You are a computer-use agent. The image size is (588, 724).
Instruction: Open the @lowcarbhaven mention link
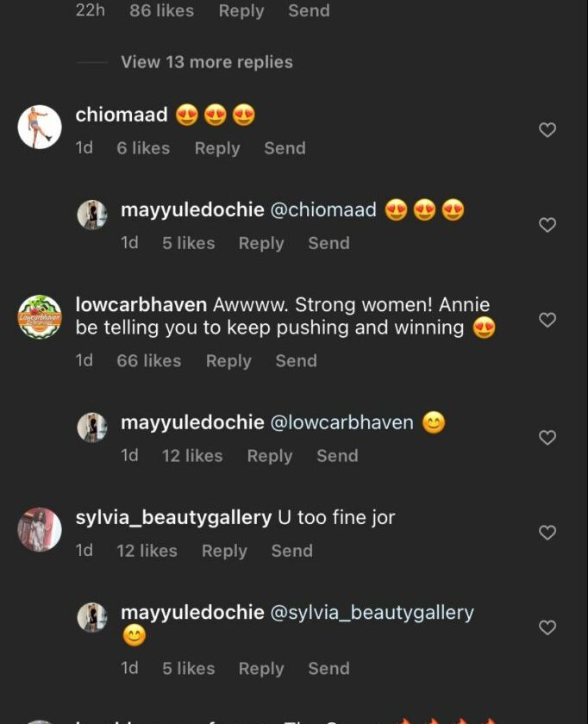pyautogui.click(x=342, y=422)
